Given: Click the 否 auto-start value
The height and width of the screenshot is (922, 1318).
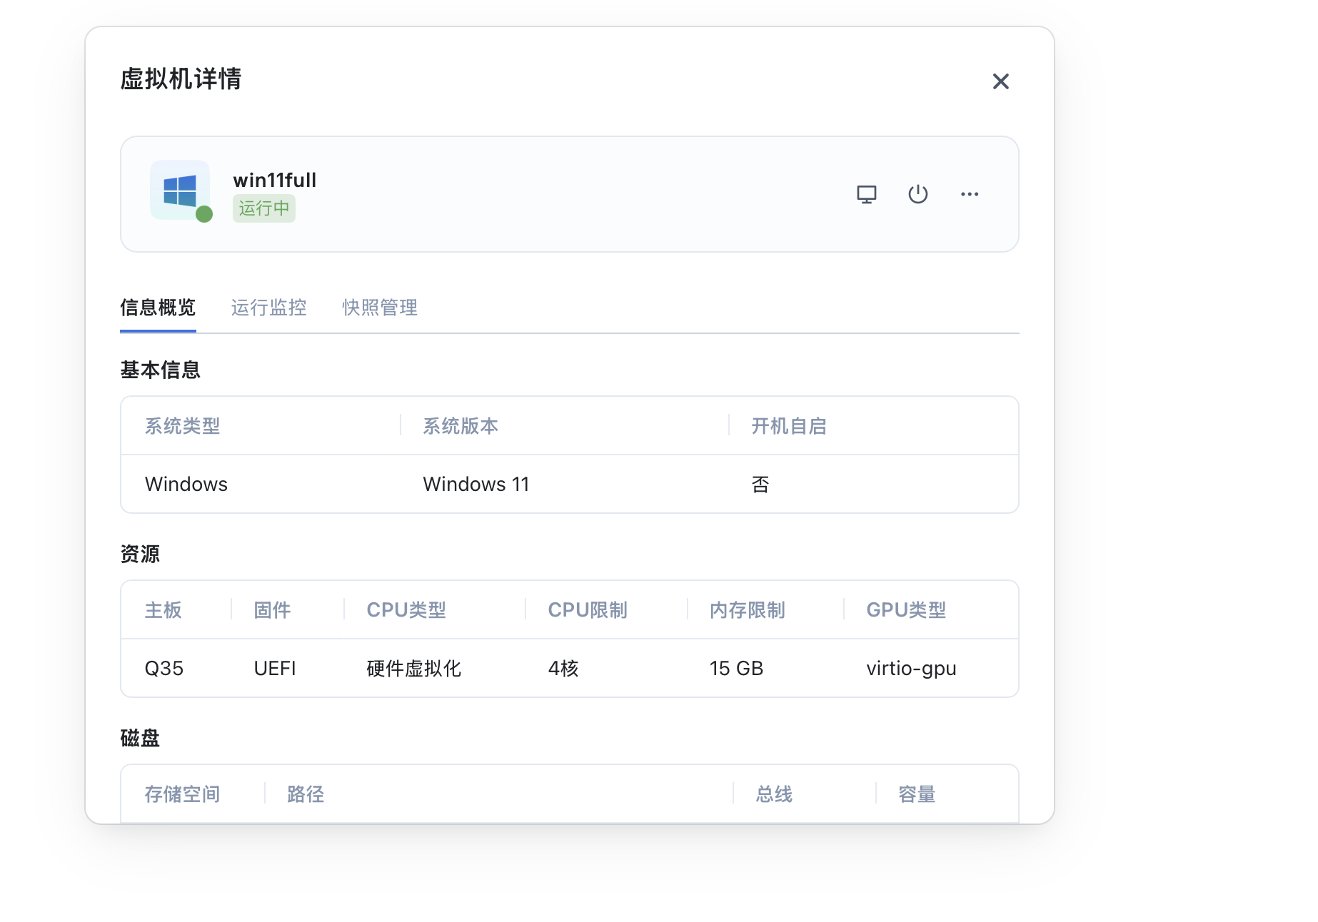Looking at the screenshot, I should (x=760, y=485).
